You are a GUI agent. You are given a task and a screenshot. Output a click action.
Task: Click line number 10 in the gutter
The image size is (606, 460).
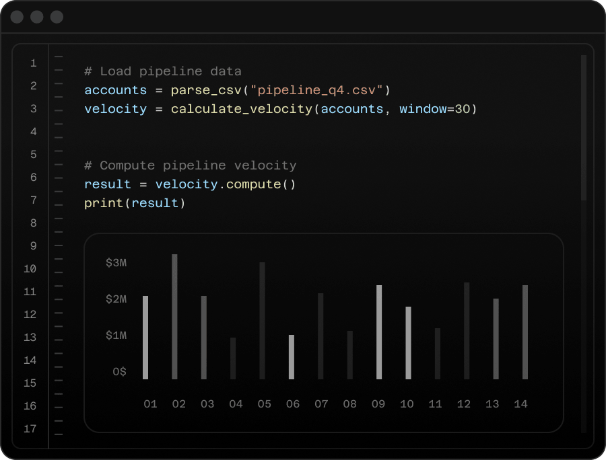click(30, 268)
